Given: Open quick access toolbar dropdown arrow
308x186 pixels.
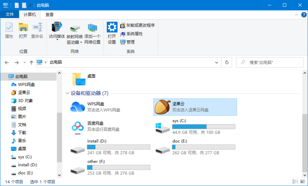Looking at the screenshot, I should pos(30,6).
